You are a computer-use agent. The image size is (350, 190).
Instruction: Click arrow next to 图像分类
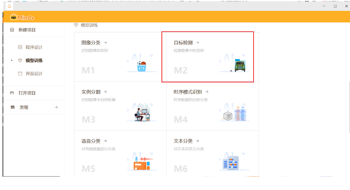[x=105, y=43]
